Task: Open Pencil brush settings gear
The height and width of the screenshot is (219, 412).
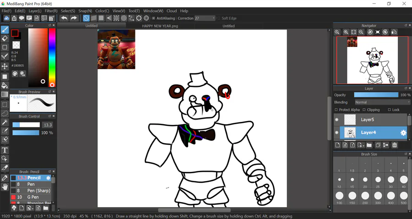Action: (x=49, y=178)
